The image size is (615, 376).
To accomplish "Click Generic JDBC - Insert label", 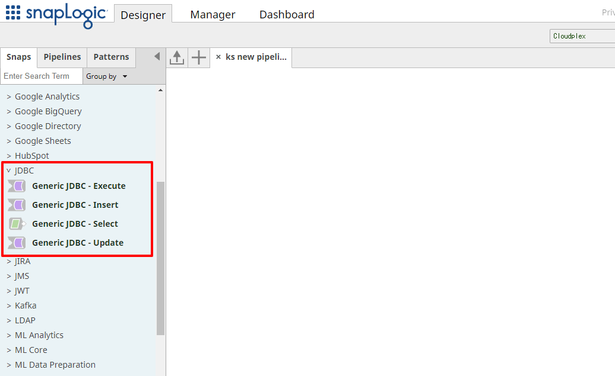I will [75, 205].
